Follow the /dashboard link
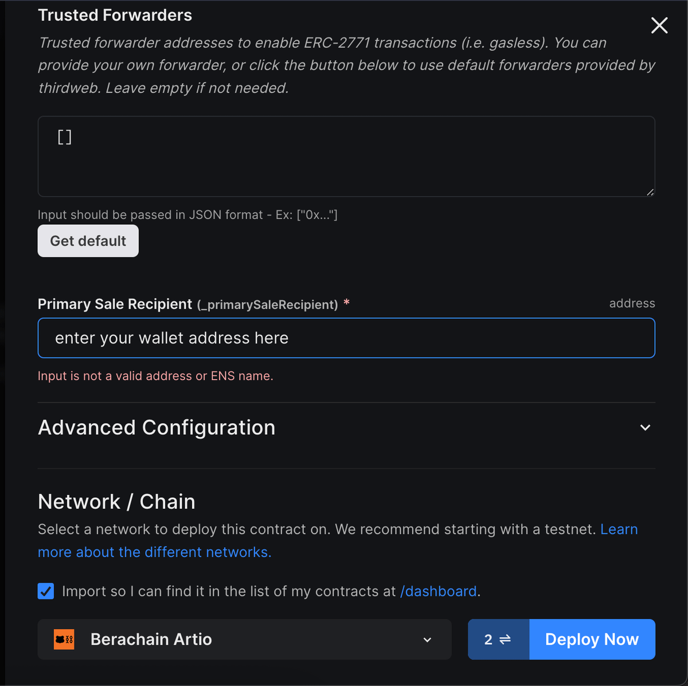This screenshot has width=688, height=686. [439, 591]
